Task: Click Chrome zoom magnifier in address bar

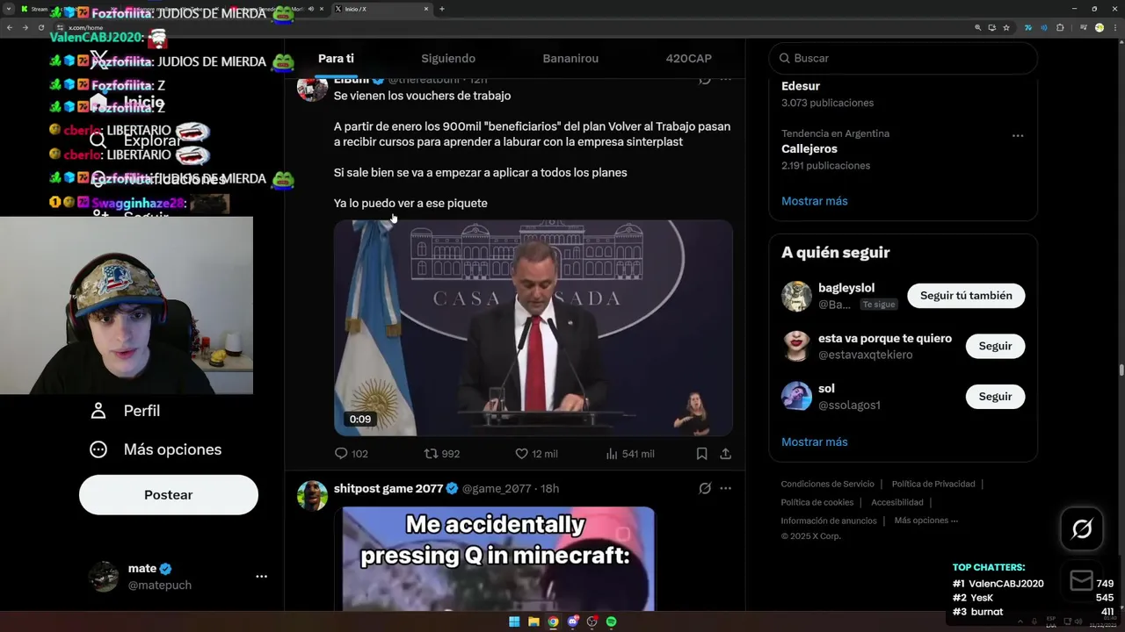Action: click(977, 27)
